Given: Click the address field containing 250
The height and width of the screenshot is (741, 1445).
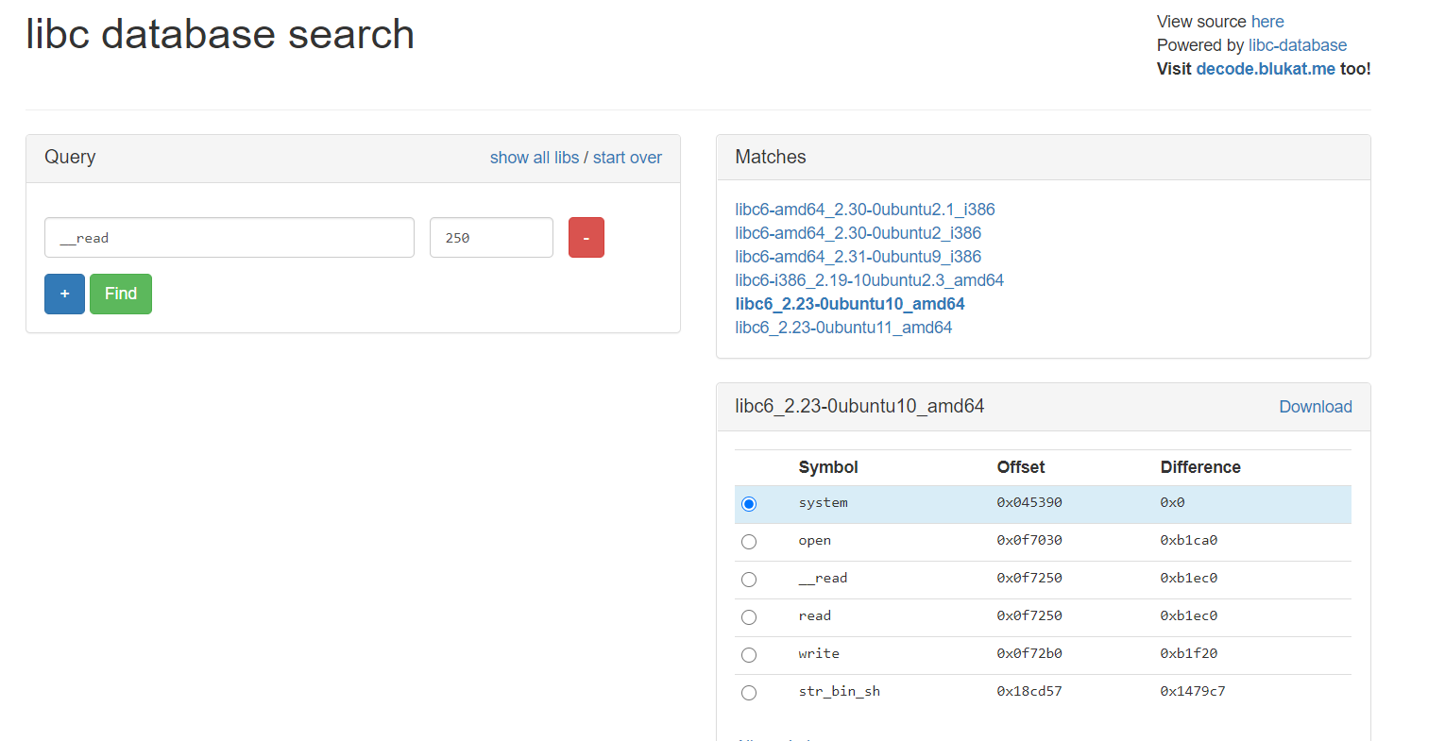Looking at the screenshot, I should click(491, 238).
